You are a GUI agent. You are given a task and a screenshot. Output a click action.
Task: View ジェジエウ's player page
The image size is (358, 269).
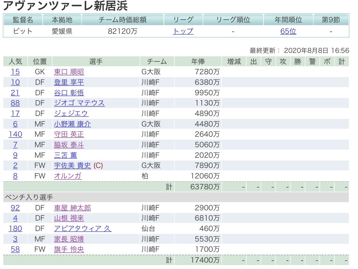click(x=71, y=113)
